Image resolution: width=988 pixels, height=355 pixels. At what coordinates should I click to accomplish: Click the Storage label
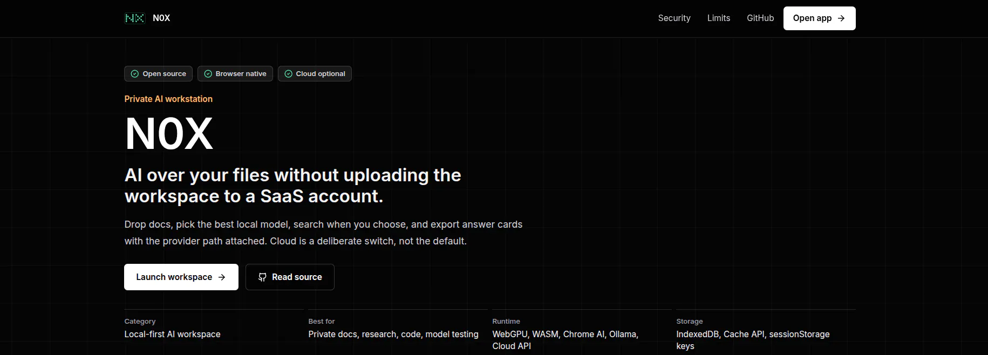[x=690, y=321]
